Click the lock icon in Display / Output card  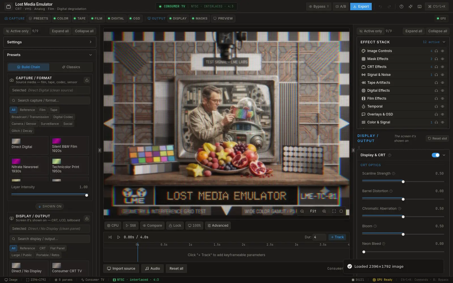click(87, 218)
